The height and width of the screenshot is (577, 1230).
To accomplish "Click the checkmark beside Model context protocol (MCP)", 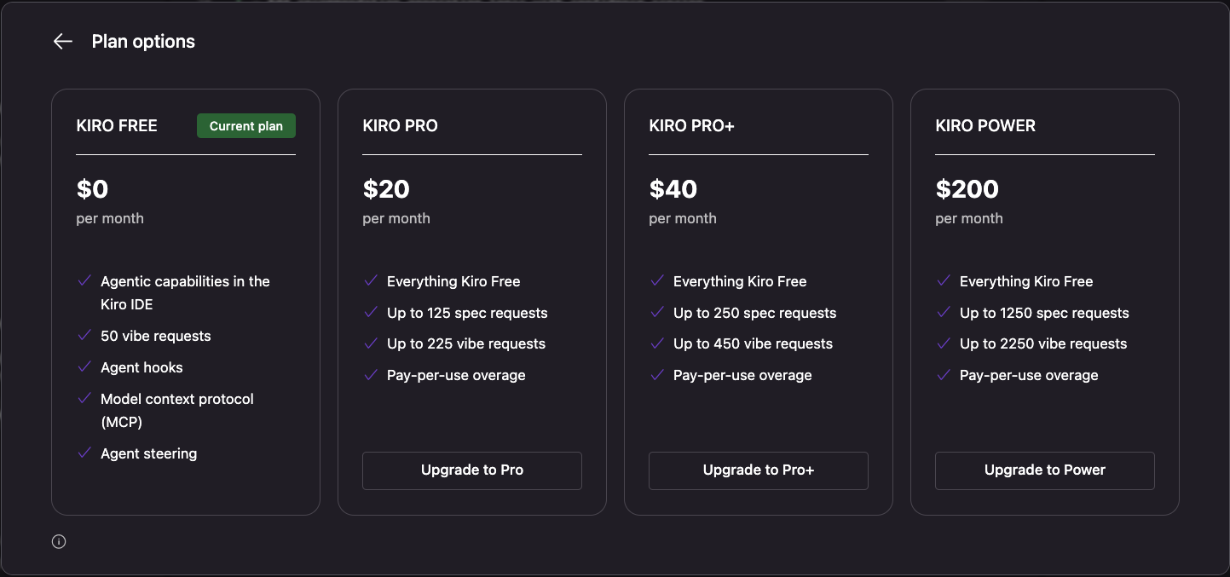I will click(x=85, y=398).
